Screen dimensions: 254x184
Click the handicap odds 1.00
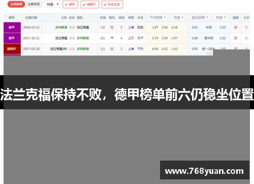click(x=223, y=27)
